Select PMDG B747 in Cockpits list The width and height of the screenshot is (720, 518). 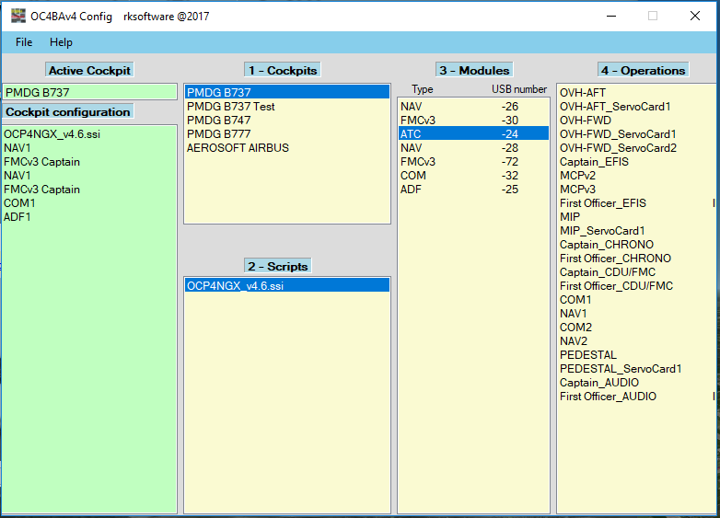[218, 121]
